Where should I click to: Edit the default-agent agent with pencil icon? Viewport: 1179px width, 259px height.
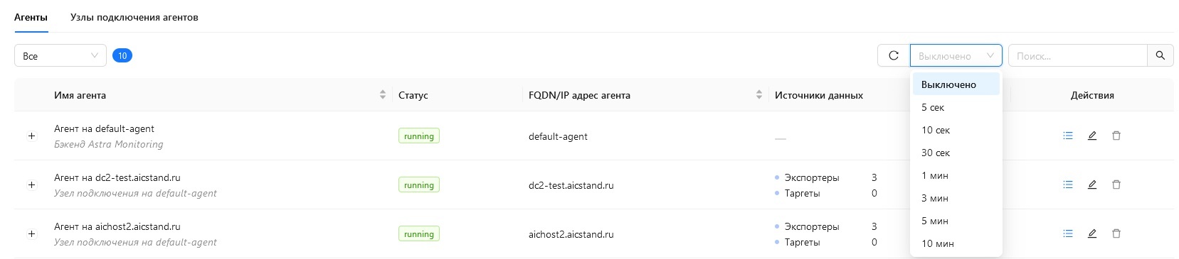1092,136
